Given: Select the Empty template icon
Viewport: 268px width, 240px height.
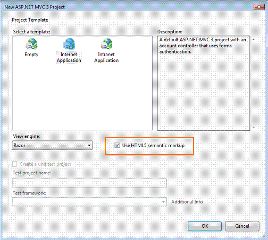Looking at the screenshot, I should click(31, 44).
